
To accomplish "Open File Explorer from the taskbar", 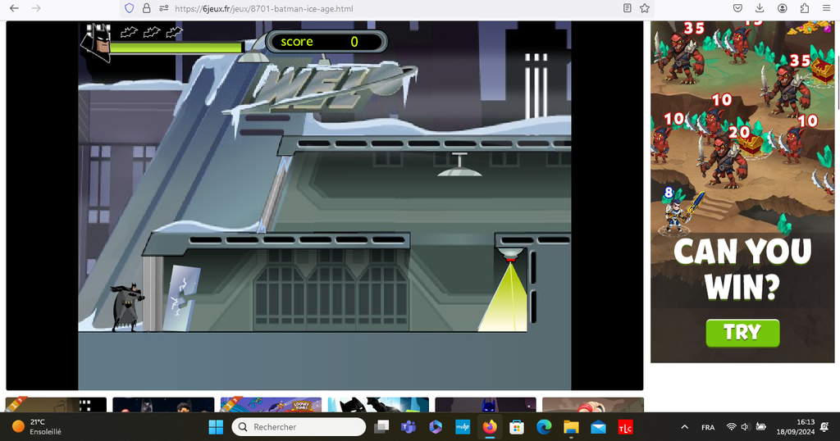I will 571,426.
